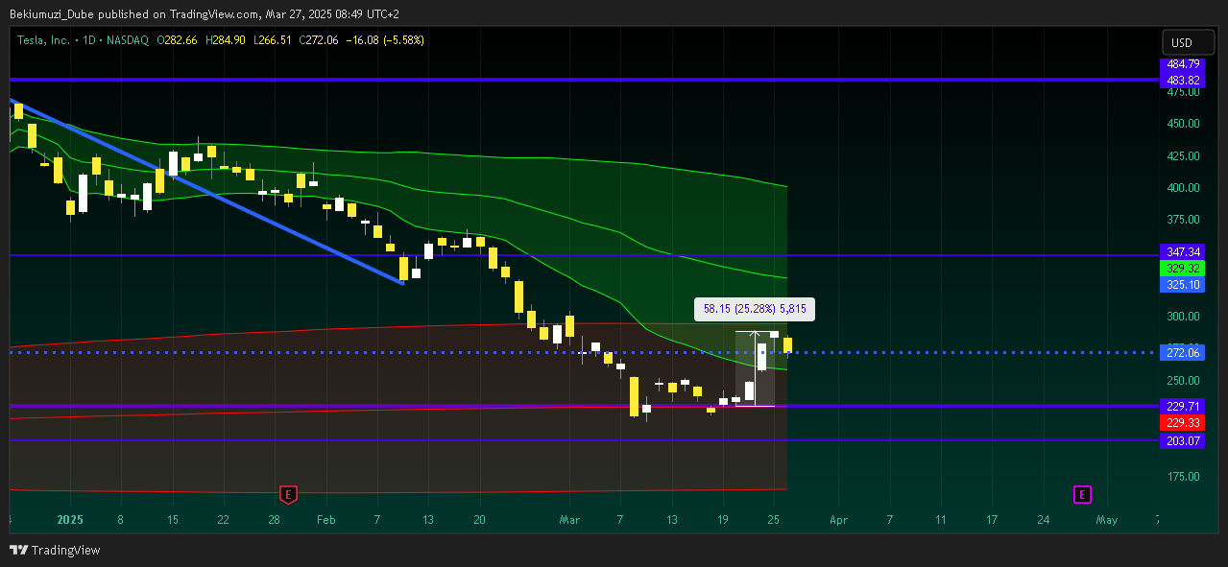Click the Bekiumuzi_Dube published header text
Image resolution: width=1228 pixels, height=567 pixels.
[x=204, y=13]
